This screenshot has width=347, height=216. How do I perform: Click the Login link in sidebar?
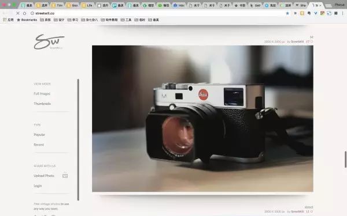[38, 186]
